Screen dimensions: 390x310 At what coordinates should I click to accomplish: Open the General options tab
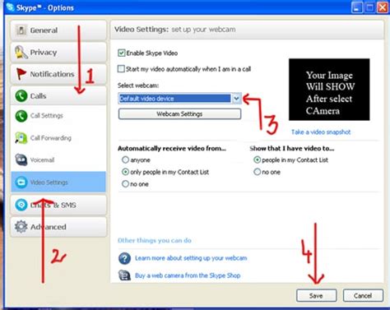[x=58, y=30]
